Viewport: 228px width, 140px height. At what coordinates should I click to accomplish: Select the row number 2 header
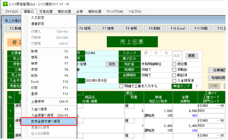[11, 126]
